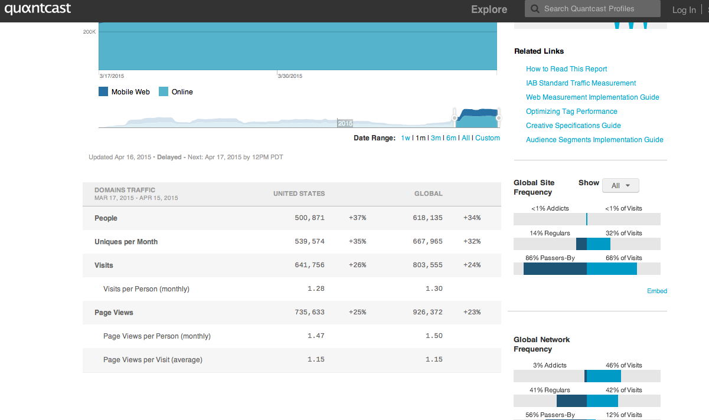Toggle the Mobile Web legend swatch

(x=103, y=91)
